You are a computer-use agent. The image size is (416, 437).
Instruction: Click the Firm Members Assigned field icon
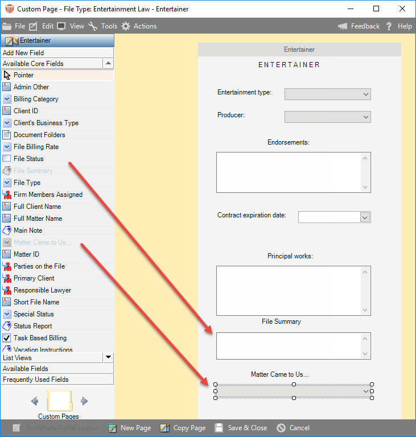[x=7, y=195]
